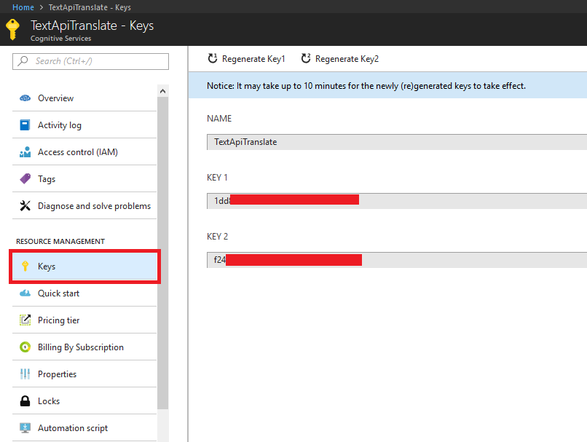The width and height of the screenshot is (587, 442).
Task: Click the Locks padlock icon
Action: [25, 400]
